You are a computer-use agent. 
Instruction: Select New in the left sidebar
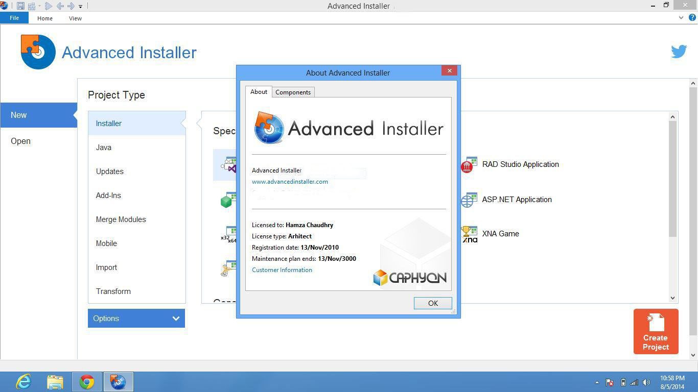pos(38,115)
